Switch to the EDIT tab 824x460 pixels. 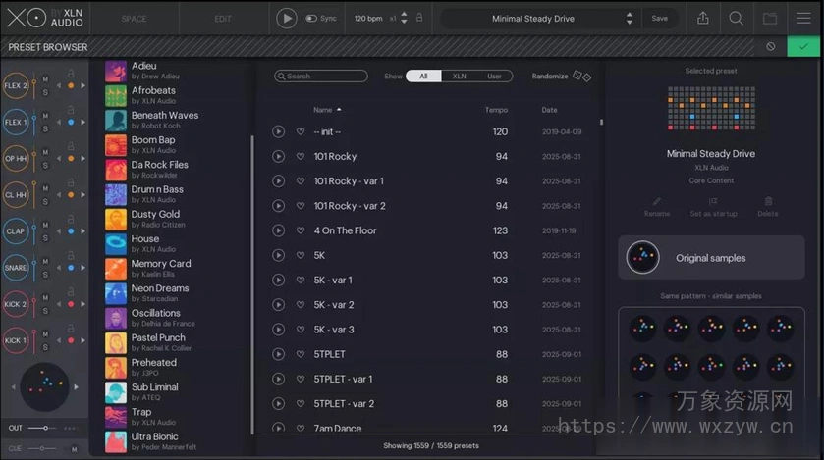click(223, 19)
